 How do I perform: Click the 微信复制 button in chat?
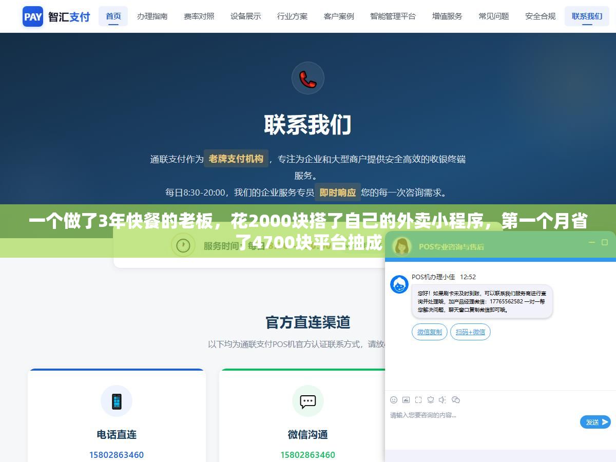pos(430,332)
